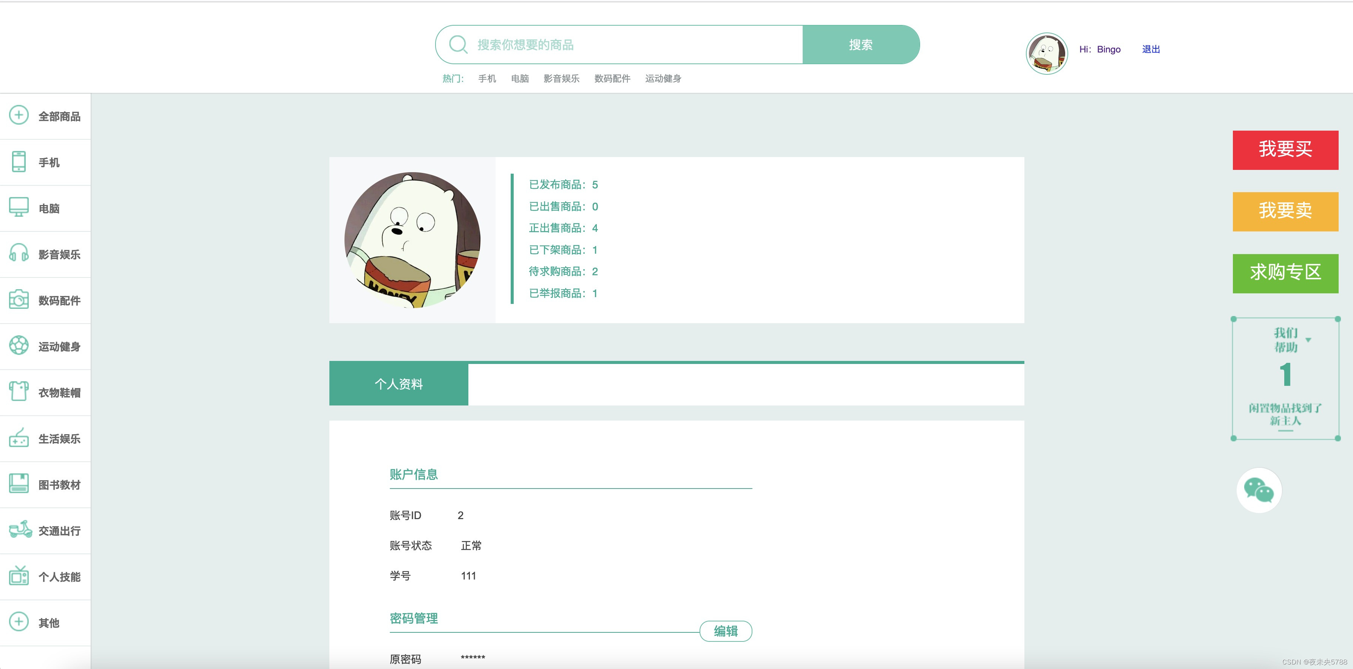
Task: Click the magnifier icon in search box
Action: click(458, 45)
